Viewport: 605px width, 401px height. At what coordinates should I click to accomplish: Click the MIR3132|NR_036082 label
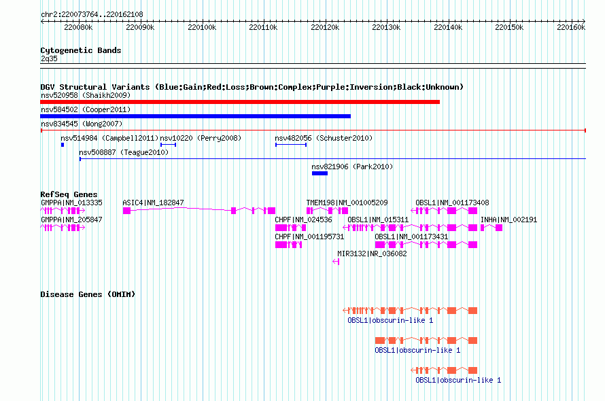(x=372, y=254)
